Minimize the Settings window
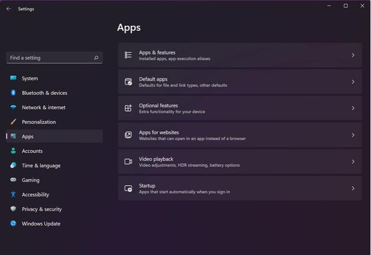The width and height of the screenshot is (371, 255). click(x=329, y=6)
